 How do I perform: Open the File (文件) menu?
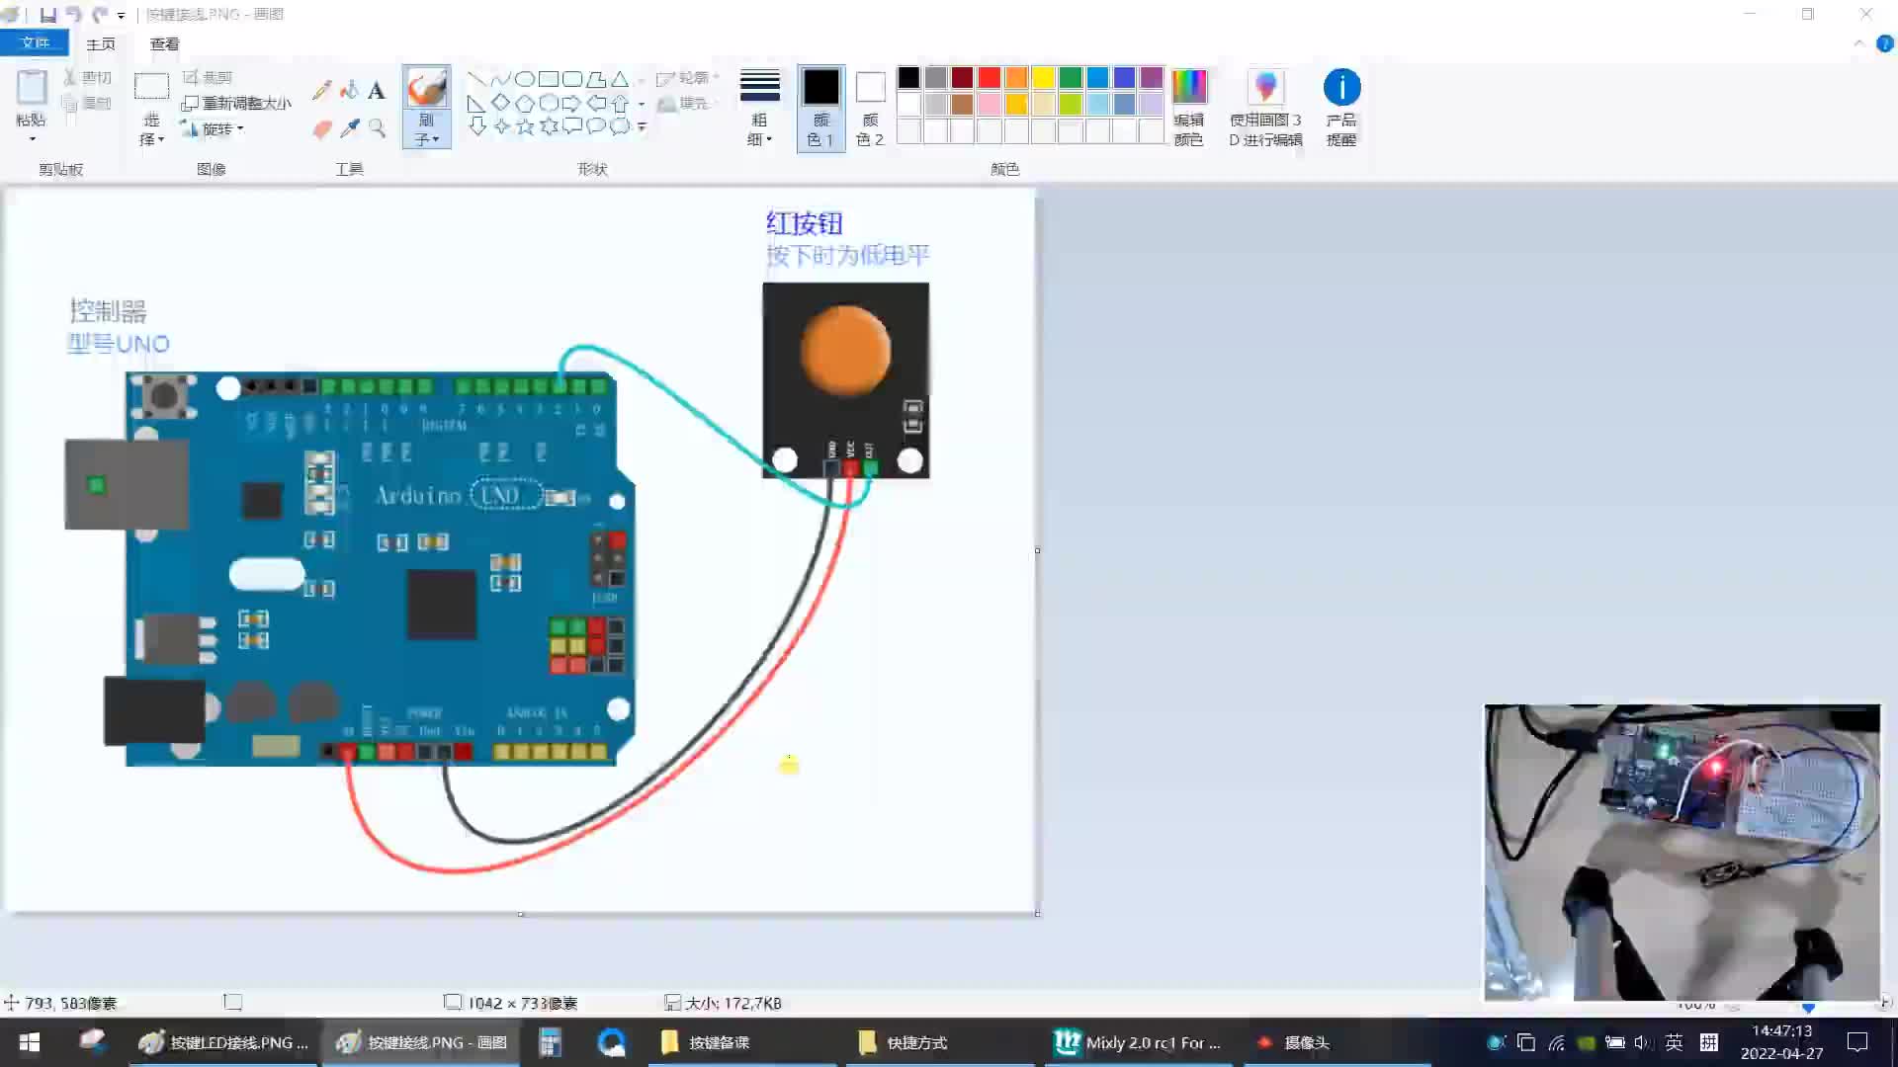pyautogui.click(x=35, y=42)
